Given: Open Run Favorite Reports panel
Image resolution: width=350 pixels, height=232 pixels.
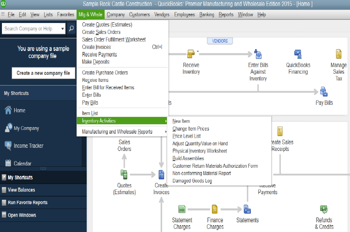Looking at the screenshot, I should [x=43, y=203].
